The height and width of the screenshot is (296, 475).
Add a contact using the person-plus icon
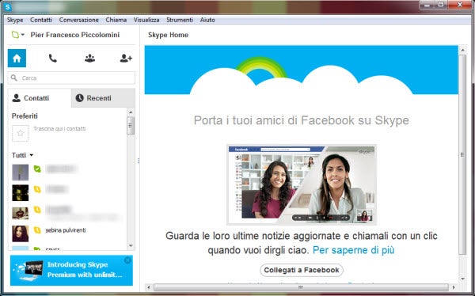126,58
